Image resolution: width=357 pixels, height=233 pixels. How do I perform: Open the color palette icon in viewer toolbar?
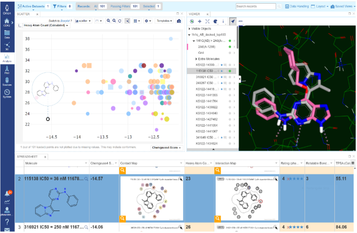[x=215, y=21]
